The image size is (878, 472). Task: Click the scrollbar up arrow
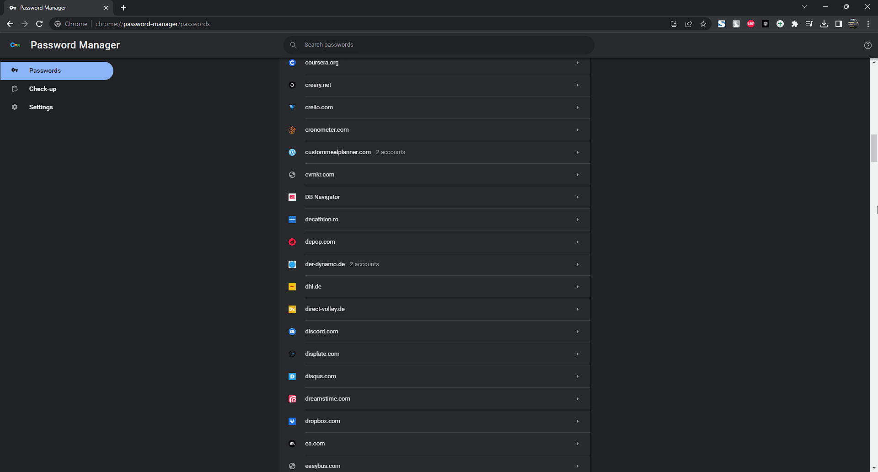(874, 62)
